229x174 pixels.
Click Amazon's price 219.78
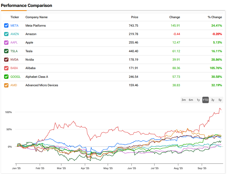(x=134, y=34)
